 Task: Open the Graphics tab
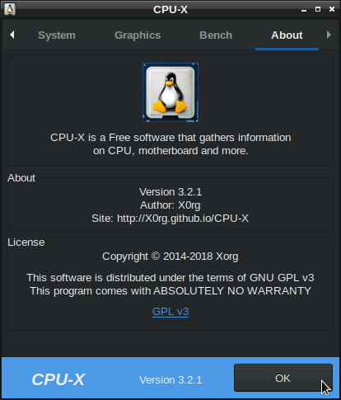138,35
